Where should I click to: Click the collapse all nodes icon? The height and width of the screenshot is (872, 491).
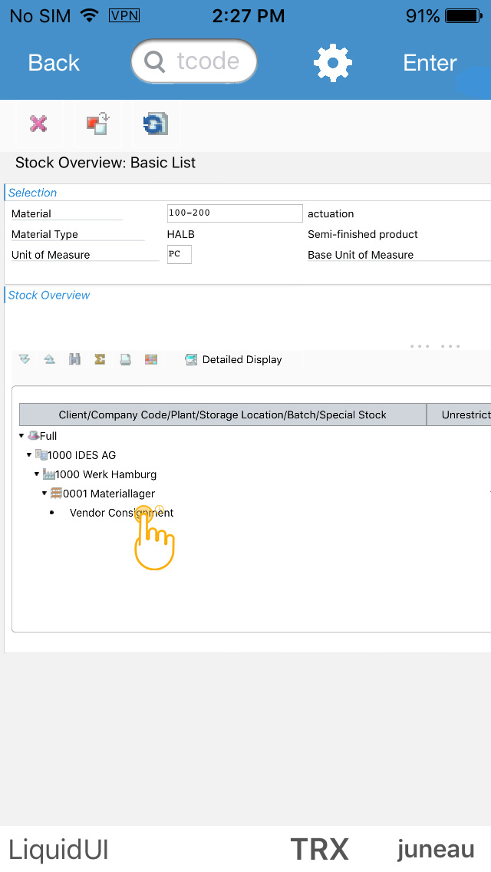click(50, 359)
